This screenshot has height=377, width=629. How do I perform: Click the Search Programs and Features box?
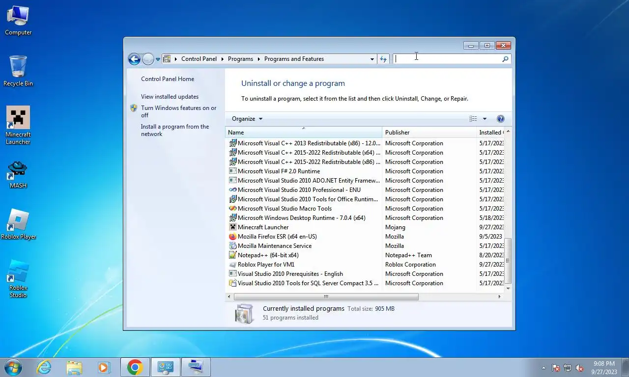pos(448,59)
